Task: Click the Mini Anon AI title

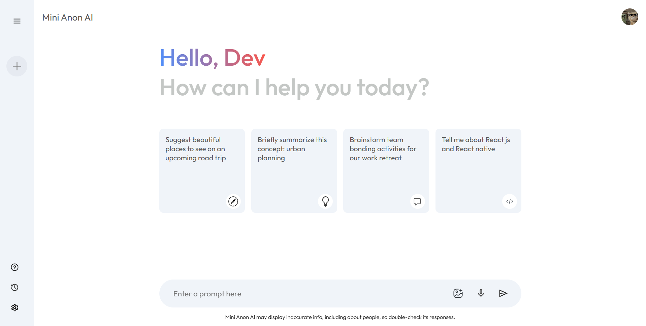Action: click(x=67, y=18)
